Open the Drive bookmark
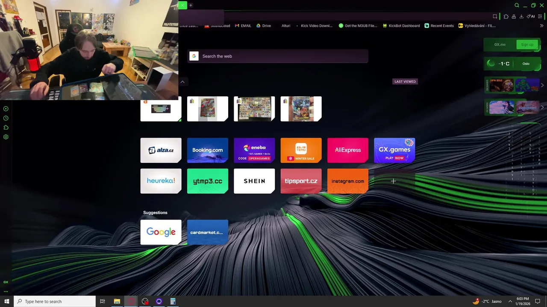Image resolution: width=547 pixels, height=307 pixels. (264, 26)
